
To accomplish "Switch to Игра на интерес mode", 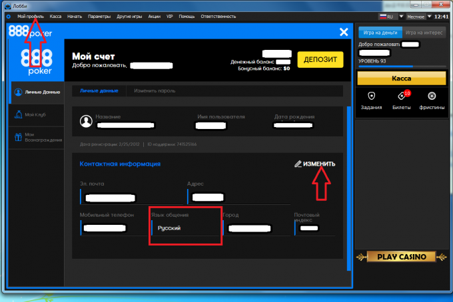I will coord(424,33).
